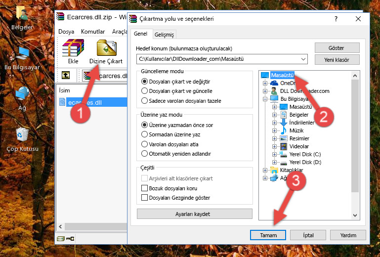Image resolution: width=380 pixels, height=257 pixels.
Task: Open the Komutlar menu in WinRAR
Action: (93, 32)
